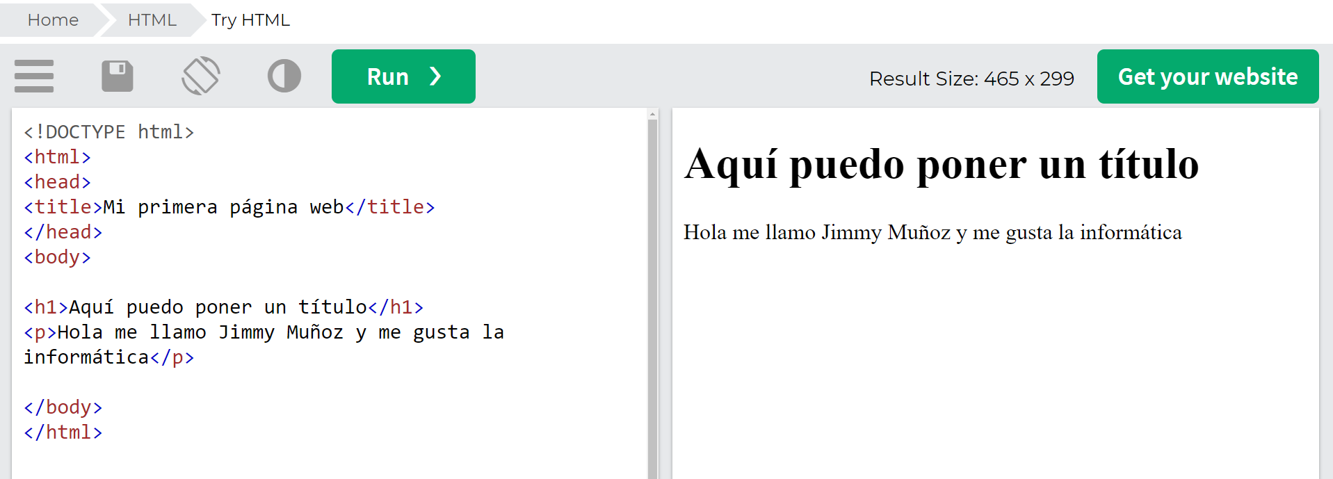Click the closing html tag in the code

[63, 432]
